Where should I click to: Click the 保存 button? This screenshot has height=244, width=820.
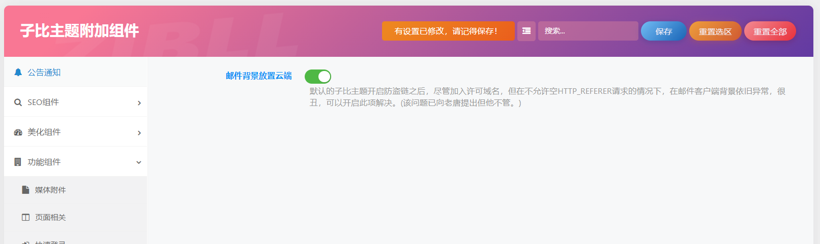663,31
